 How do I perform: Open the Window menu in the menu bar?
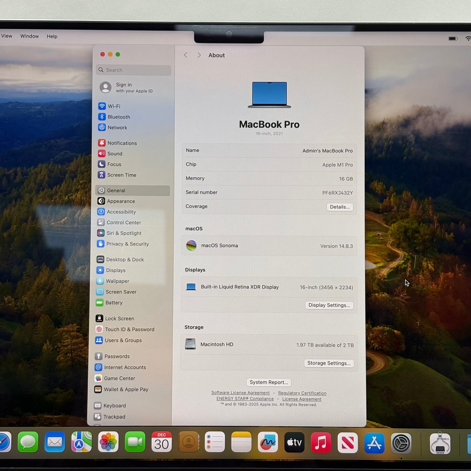click(29, 36)
